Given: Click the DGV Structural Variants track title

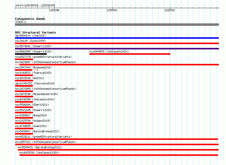Looking at the screenshot, I should (x=36, y=32).
